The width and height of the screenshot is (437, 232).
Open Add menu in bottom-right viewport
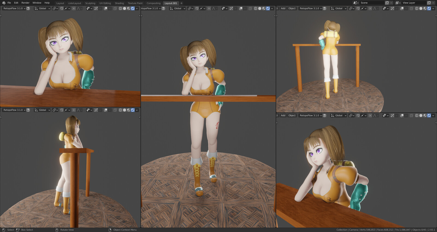[283, 116]
